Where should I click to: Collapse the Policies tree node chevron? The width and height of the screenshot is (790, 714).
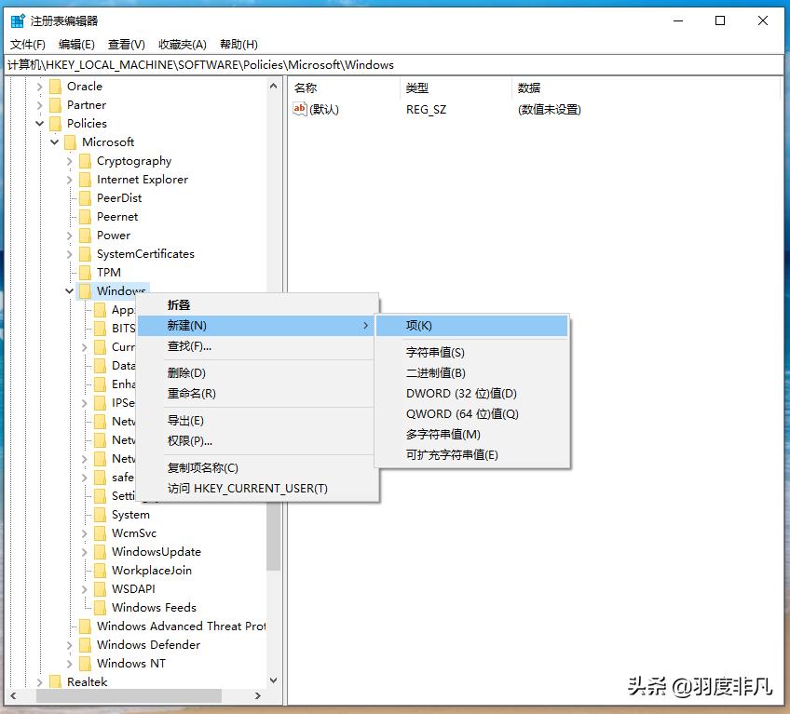(x=39, y=123)
